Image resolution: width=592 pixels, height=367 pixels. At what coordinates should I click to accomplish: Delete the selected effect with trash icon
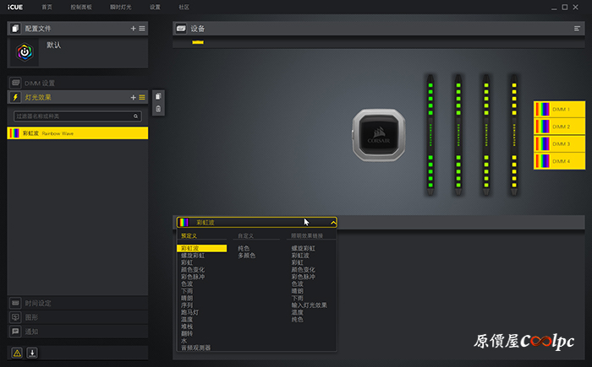pyautogui.click(x=158, y=109)
